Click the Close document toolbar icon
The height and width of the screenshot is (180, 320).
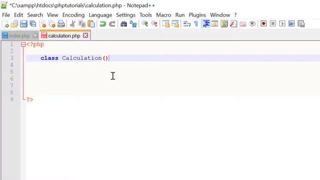click(x=42, y=24)
